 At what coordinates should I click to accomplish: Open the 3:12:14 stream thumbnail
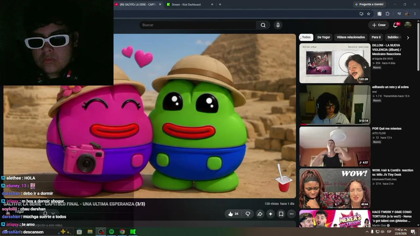coord(335,105)
